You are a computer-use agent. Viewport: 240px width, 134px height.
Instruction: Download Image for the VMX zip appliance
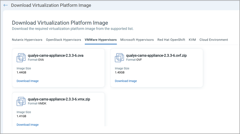pos(28,125)
